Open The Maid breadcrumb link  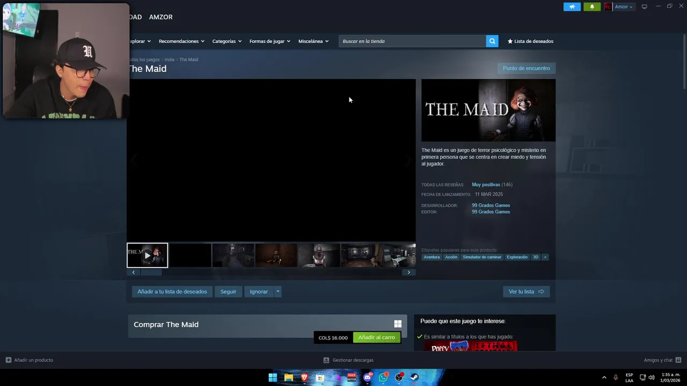188,60
